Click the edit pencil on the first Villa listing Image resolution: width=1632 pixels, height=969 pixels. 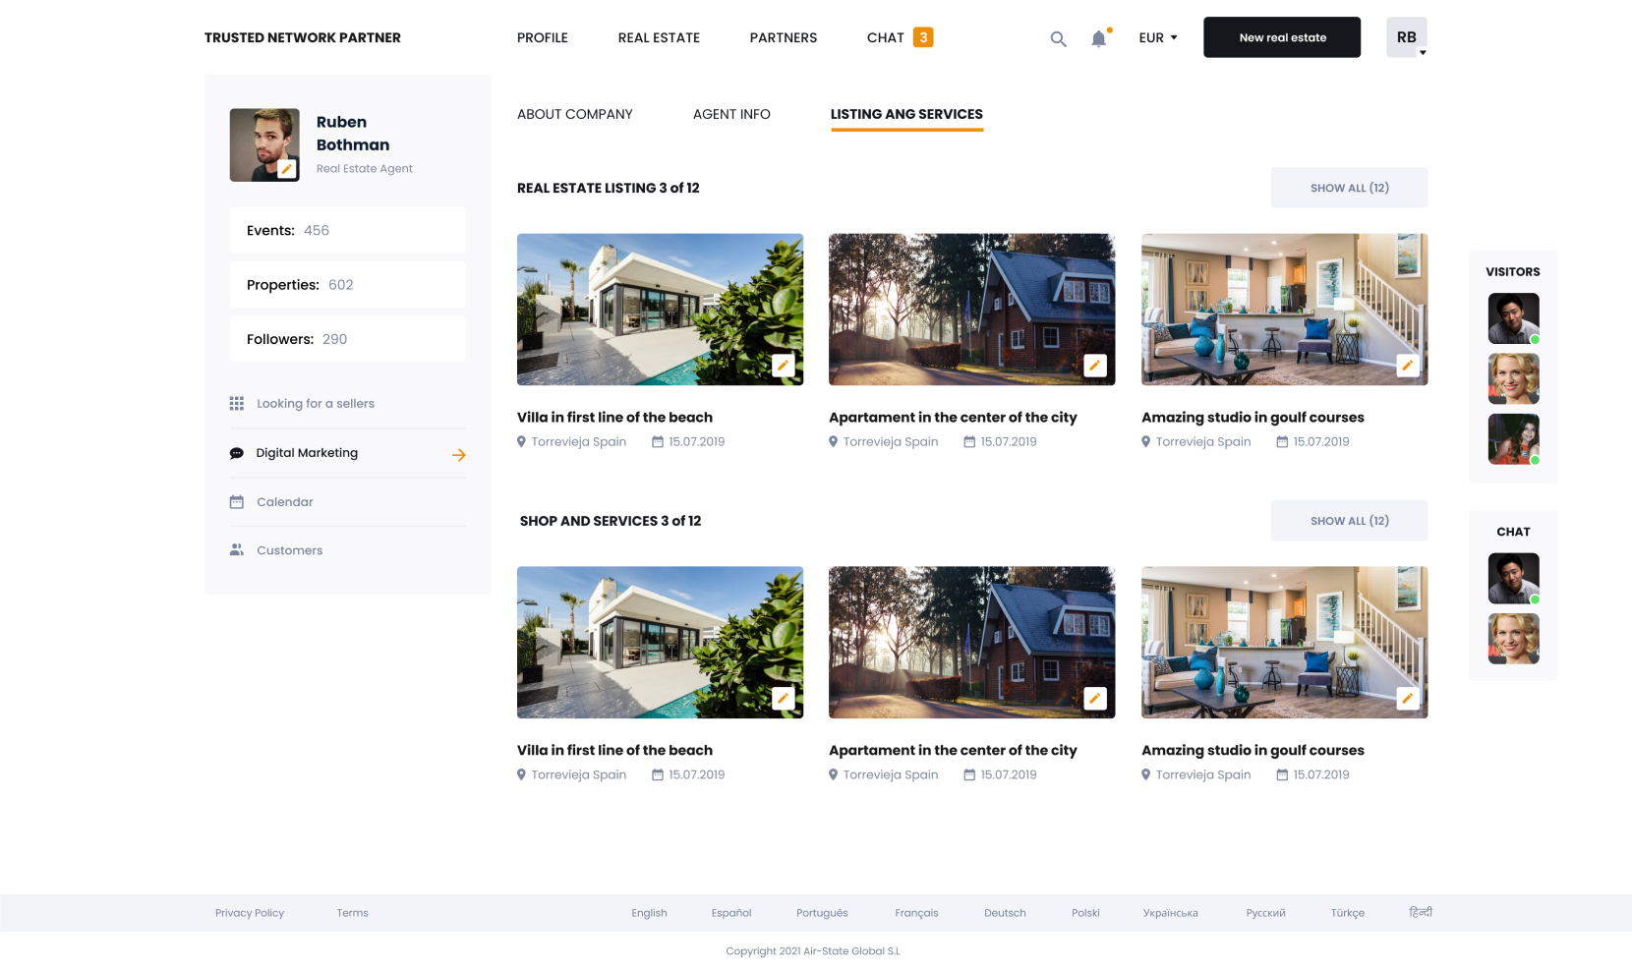[783, 366]
